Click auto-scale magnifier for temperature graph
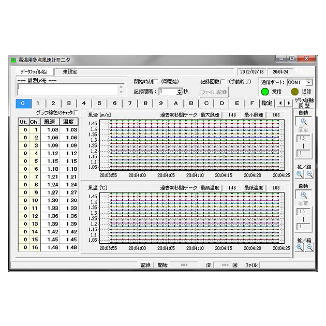This screenshot has width=326, height=326. 304,195
